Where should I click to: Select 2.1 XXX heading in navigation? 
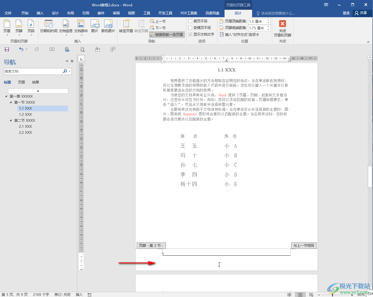[26, 126]
